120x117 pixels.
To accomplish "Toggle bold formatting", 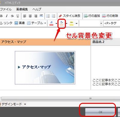I will [x=1, y=16].
